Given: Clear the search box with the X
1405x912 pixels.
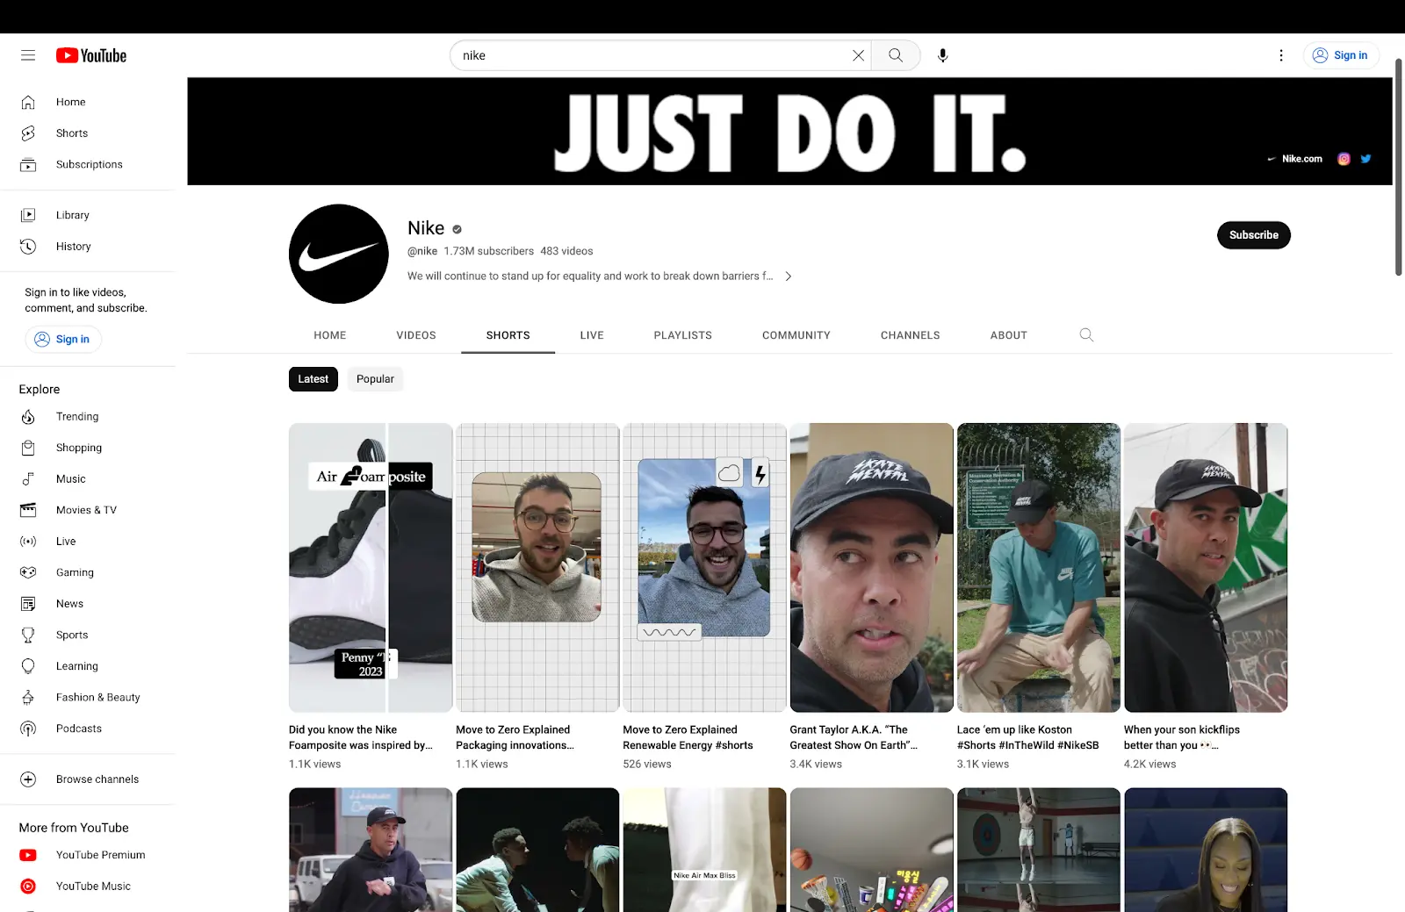Looking at the screenshot, I should click(x=858, y=55).
